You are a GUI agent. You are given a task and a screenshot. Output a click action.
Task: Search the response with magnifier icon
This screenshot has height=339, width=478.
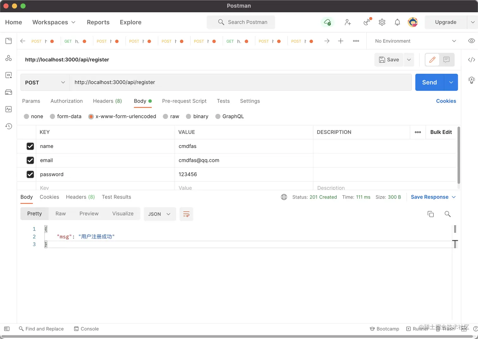447,214
